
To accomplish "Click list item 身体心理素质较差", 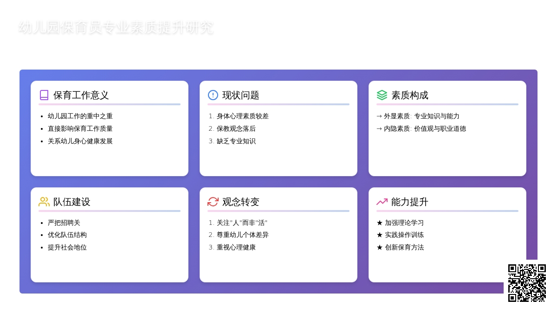I will click(x=243, y=116).
